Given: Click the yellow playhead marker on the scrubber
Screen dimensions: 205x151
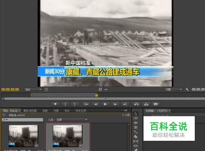Looking at the screenshot, I should (97, 95).
